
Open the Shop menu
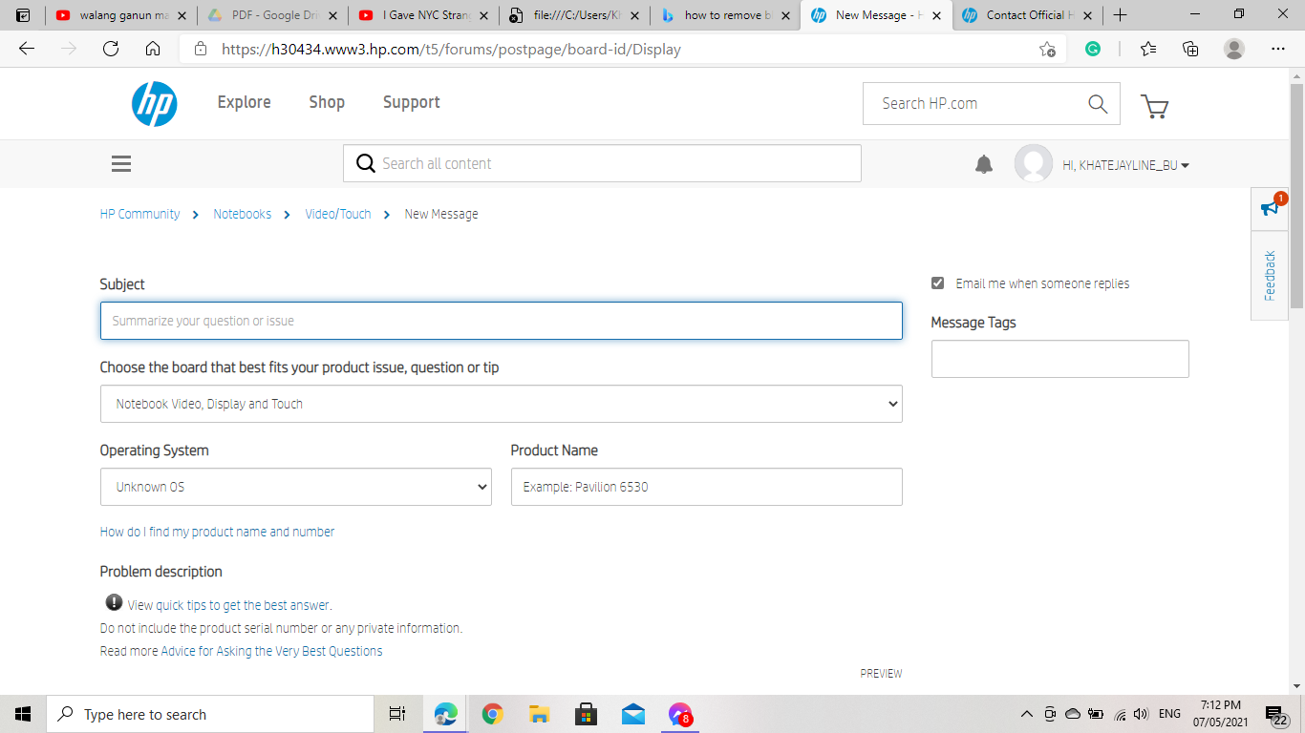[x=327, y=102]
